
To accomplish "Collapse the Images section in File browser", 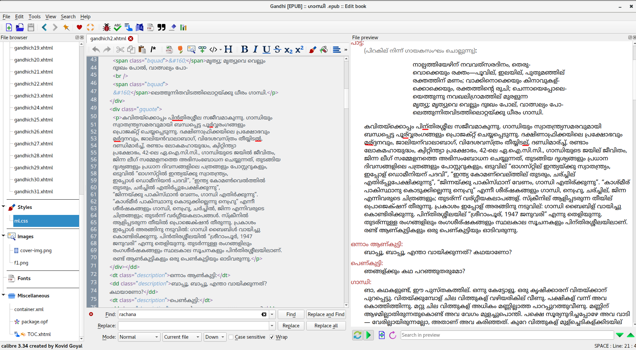I will tap(3, 236).
